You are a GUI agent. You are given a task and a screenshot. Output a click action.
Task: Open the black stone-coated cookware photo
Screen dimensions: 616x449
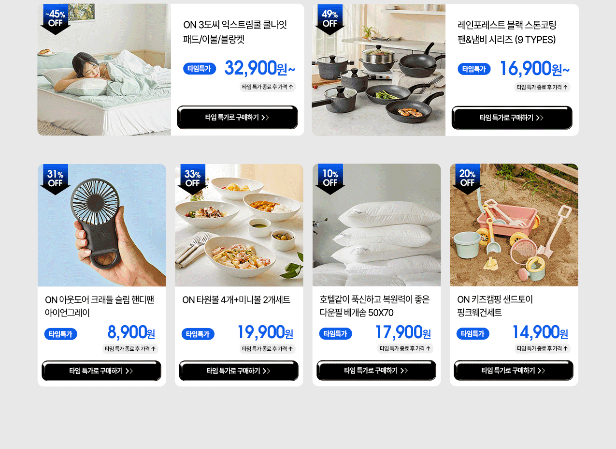[378, 70]
